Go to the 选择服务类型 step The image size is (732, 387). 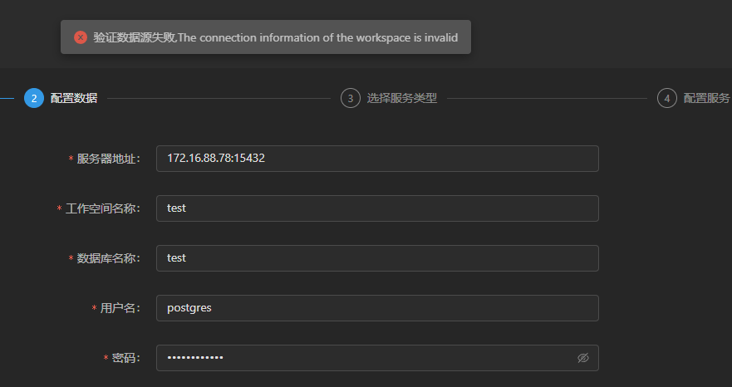pos(401,98)
